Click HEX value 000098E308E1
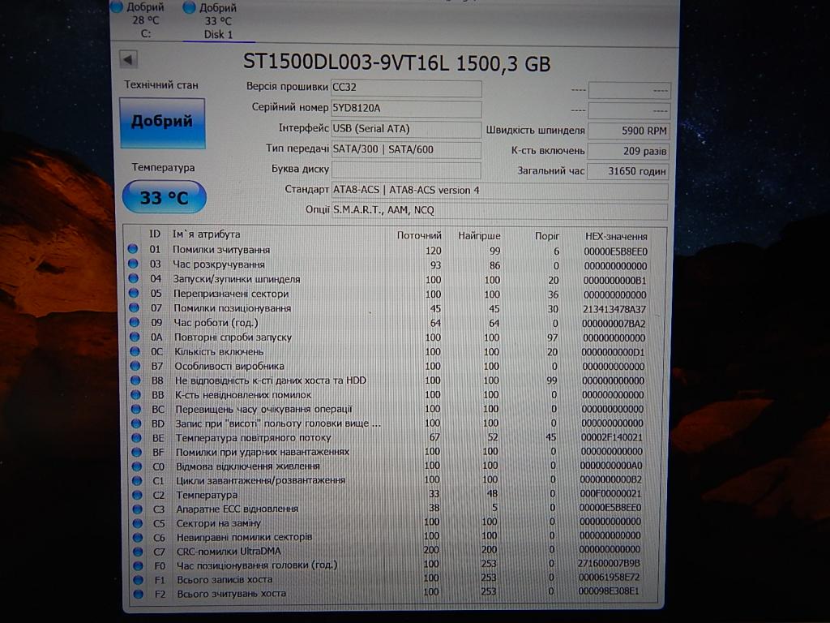Screen dimensions: 830x623 tap(608, 591)
